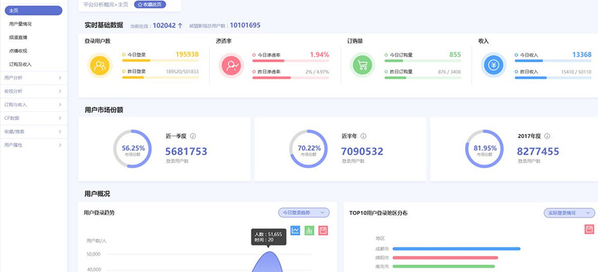Expand the CP数据 sidebar section
Viewport: 598px width, 272px height.
pyautogui.click(x=33, y=118)
